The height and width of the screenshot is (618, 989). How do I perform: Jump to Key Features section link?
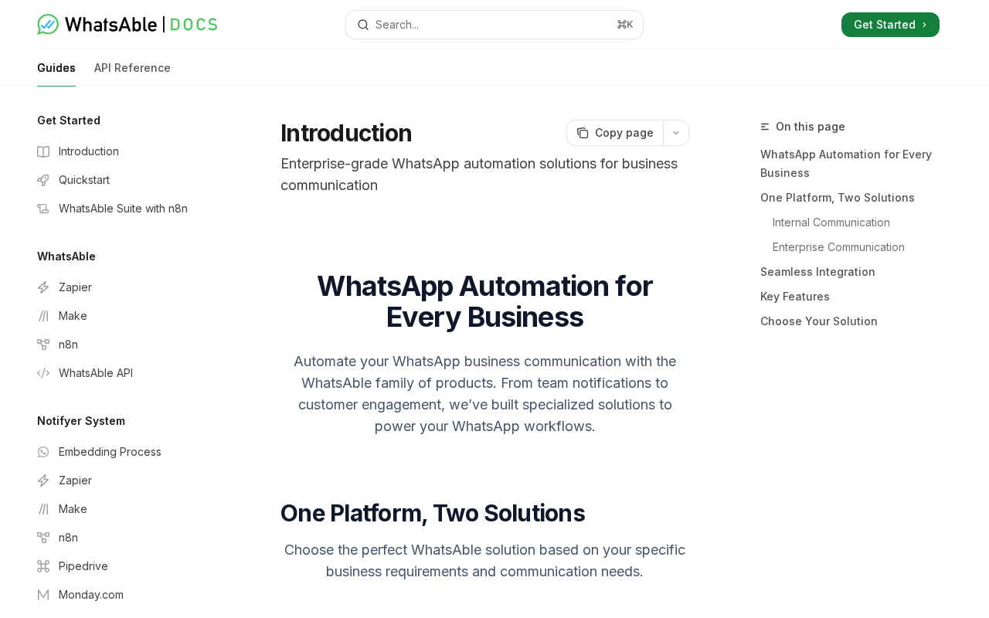pos(795,297)
